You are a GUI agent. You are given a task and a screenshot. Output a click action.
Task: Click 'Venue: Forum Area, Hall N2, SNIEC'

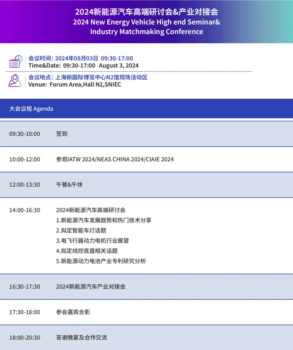(75, 85)
